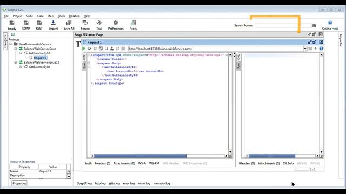Open the http log tab

(100, 183)
